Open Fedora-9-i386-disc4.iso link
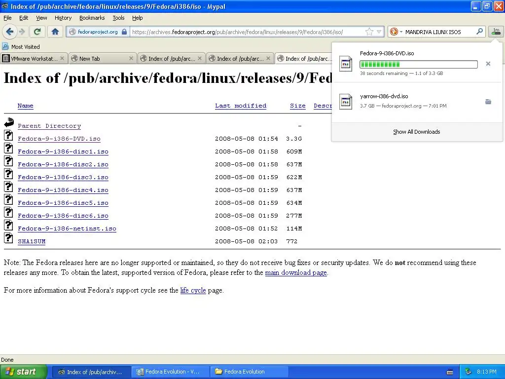The width and height of the screenshot is (505, 379). [x=63, y=190]
